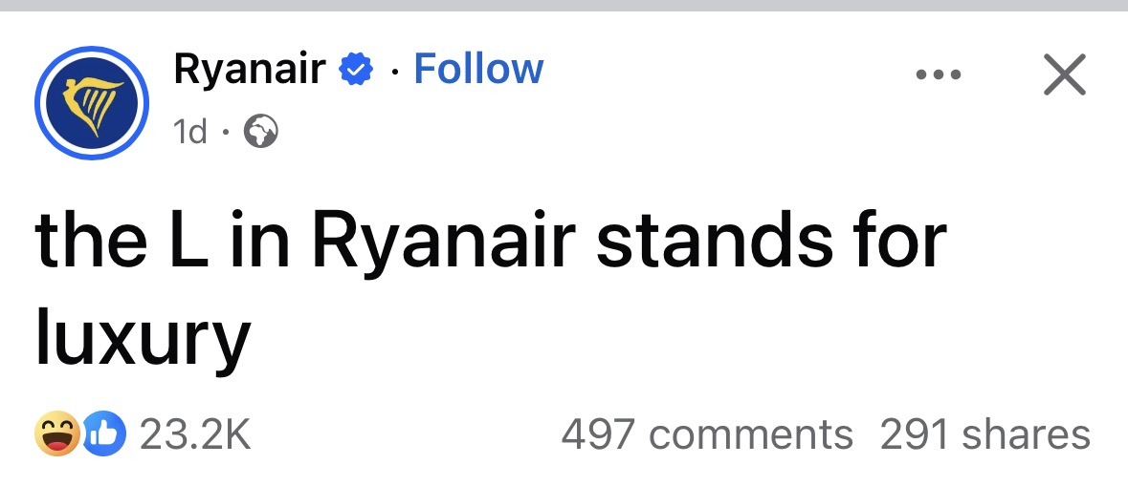Click the laughing Haha reaction emoji
The height and width of the screenshot is (486, 1128).
(56, 435)
